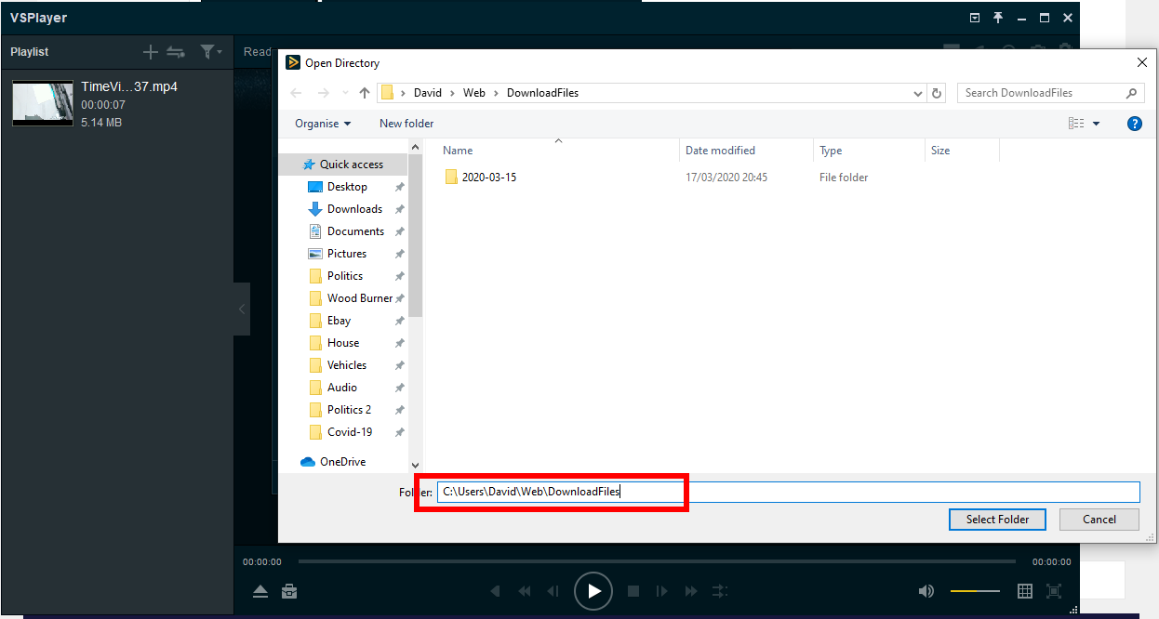Open the change view options dropdown
Screen dimensions: 1159x619
1096,124
